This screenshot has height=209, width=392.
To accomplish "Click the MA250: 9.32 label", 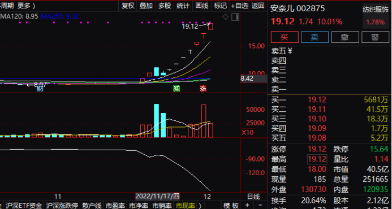I will pos(60,16).
